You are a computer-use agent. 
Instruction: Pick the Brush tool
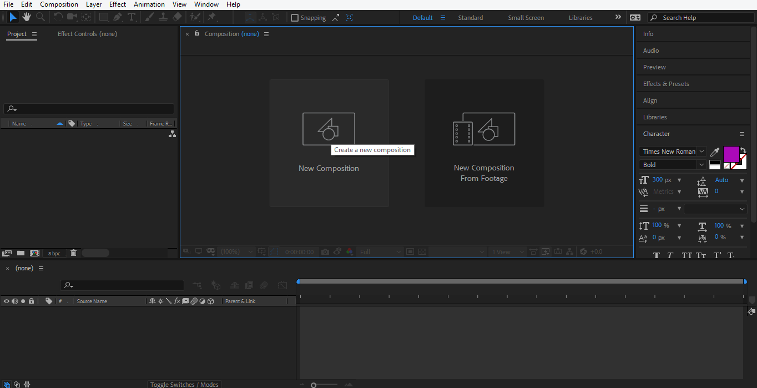tap(149, 17)
